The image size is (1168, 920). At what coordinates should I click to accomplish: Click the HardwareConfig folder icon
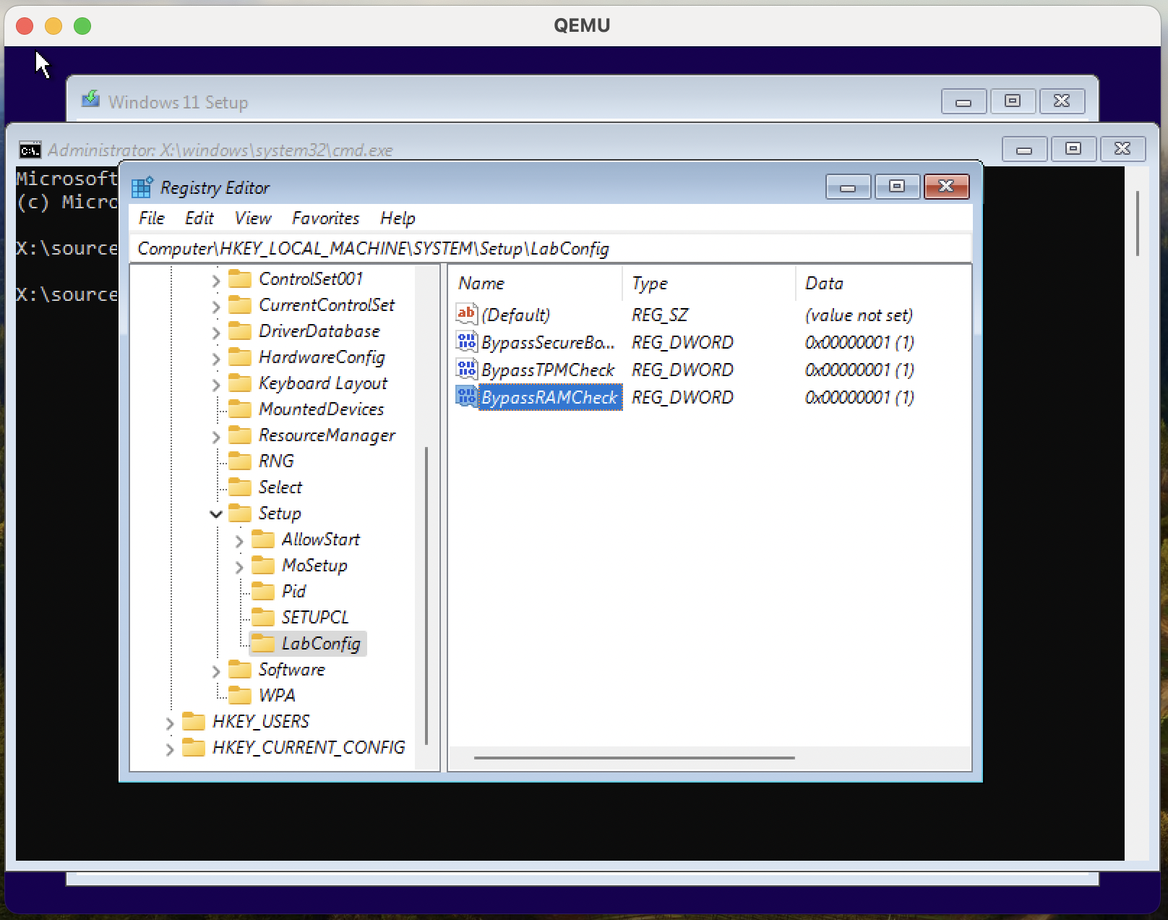(x=240, y=357)
